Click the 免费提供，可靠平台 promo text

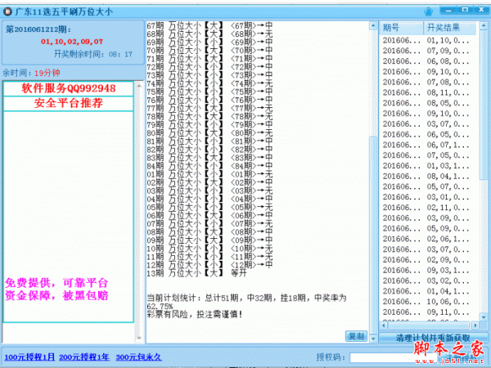tap(56, 283)
